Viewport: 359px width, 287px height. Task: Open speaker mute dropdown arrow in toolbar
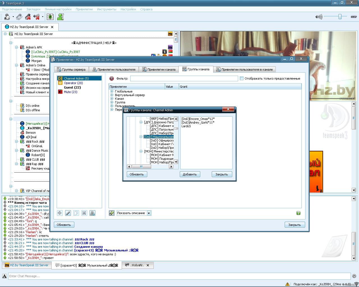[43, 17]
